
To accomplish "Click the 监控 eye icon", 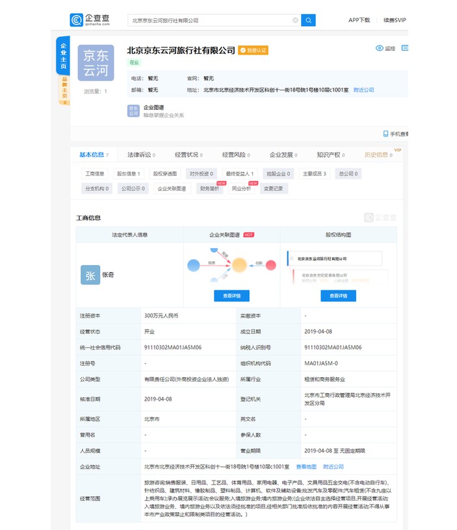I will click(380, 48).
